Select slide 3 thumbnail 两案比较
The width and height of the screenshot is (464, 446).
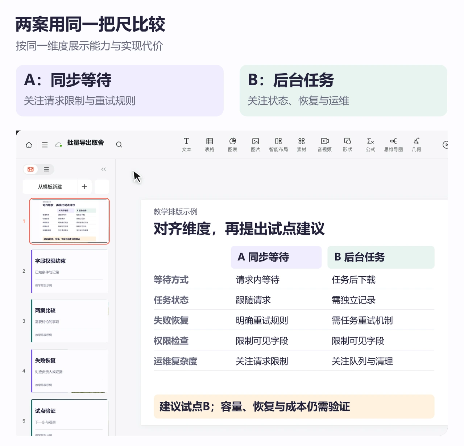pos(70,321)
